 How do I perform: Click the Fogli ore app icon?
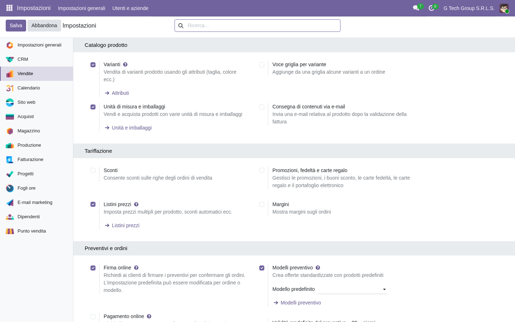tap(10, 188)
